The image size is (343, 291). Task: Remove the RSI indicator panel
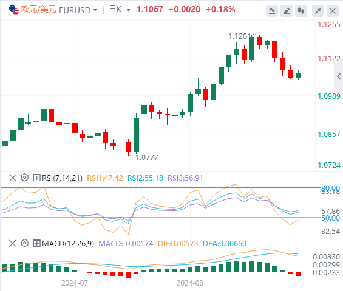(x=13, y=178)
